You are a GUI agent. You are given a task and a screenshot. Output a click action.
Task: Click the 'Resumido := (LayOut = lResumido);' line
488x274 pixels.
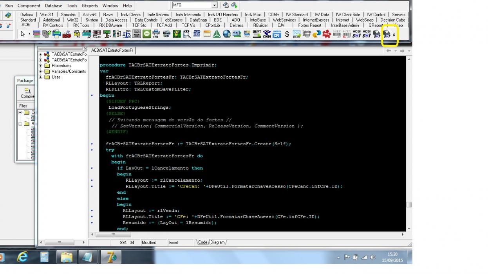click(x=170, y=223)
